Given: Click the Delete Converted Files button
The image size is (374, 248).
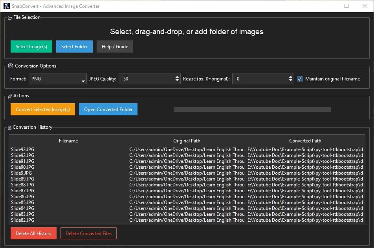Looking at the screenshot, I should (88, 233).
